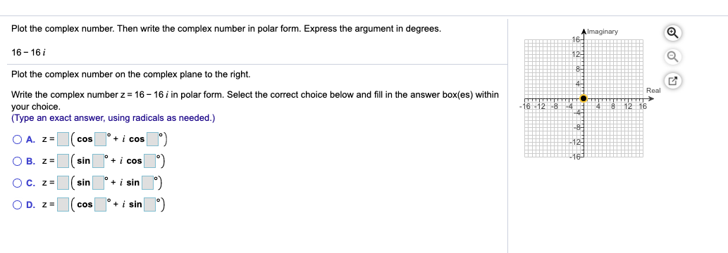The height and width of the screenshot is (253, 728).
Task: Click sin angle box in choice B
Action: pyautogui.click(x=99, y=161)
